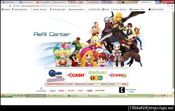Click the browser forward arrow
Viewport: 175px width, 111px height.
pos(6,6)
